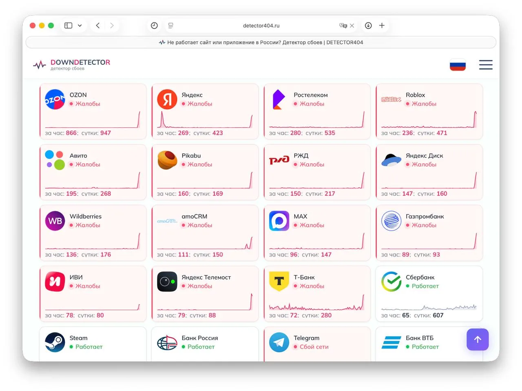The height and width of the screenshot is (391, 522).
Task: Click Авито stats 'за час: 195'
Action: point(61,193)
